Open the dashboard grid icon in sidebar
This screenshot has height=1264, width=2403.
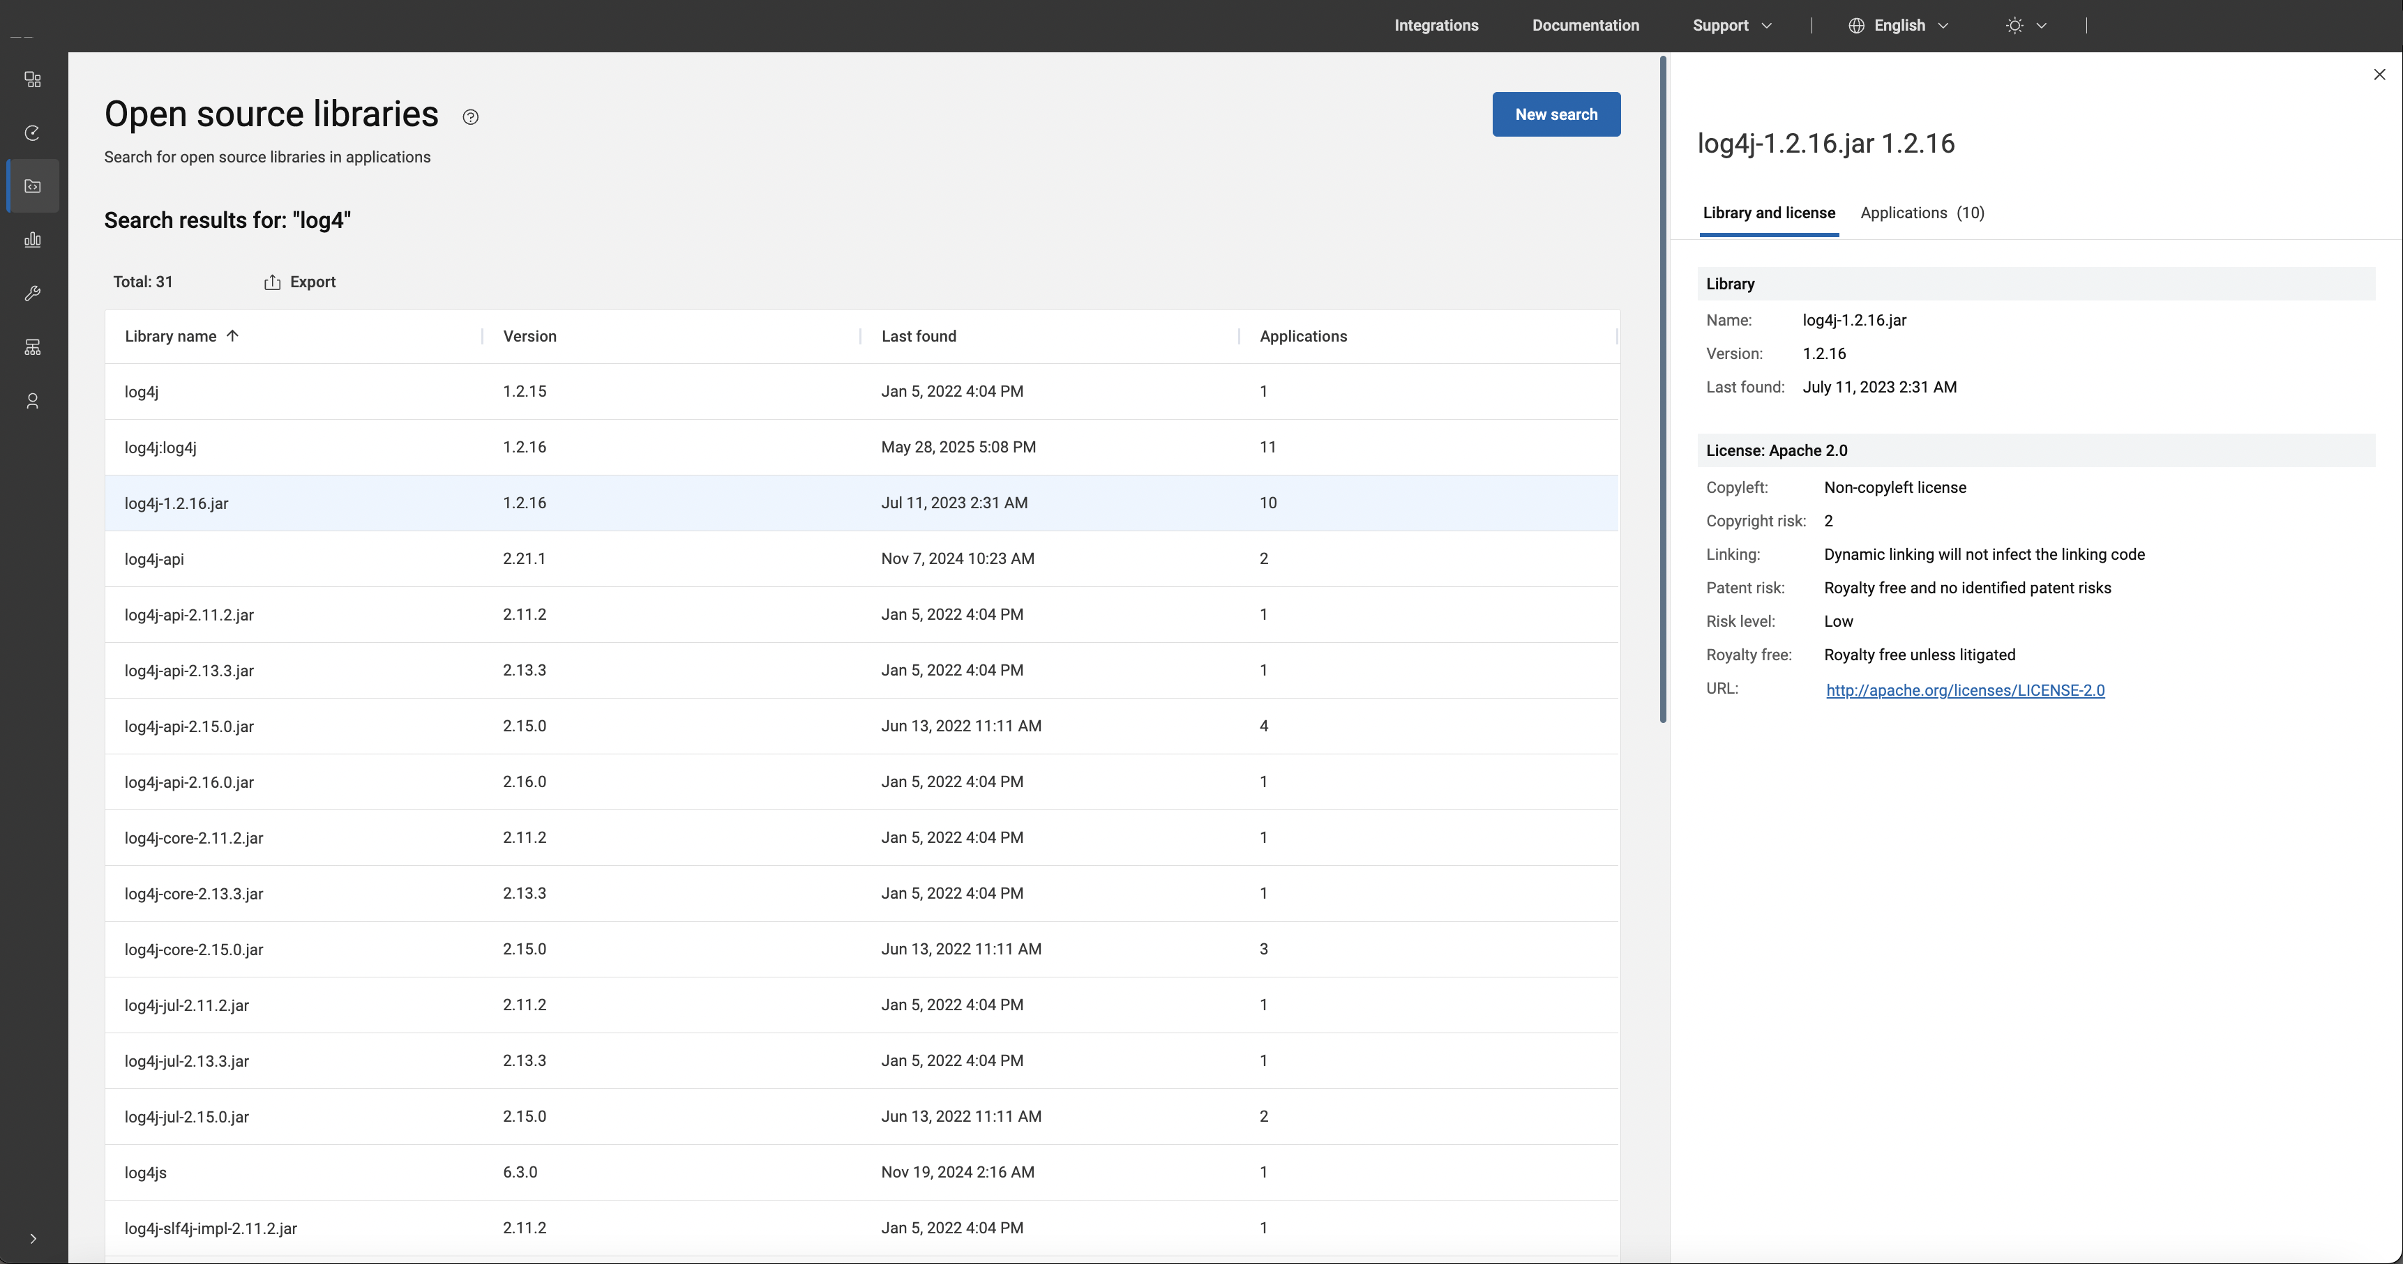pyautogui.click(x=33, y=80)
